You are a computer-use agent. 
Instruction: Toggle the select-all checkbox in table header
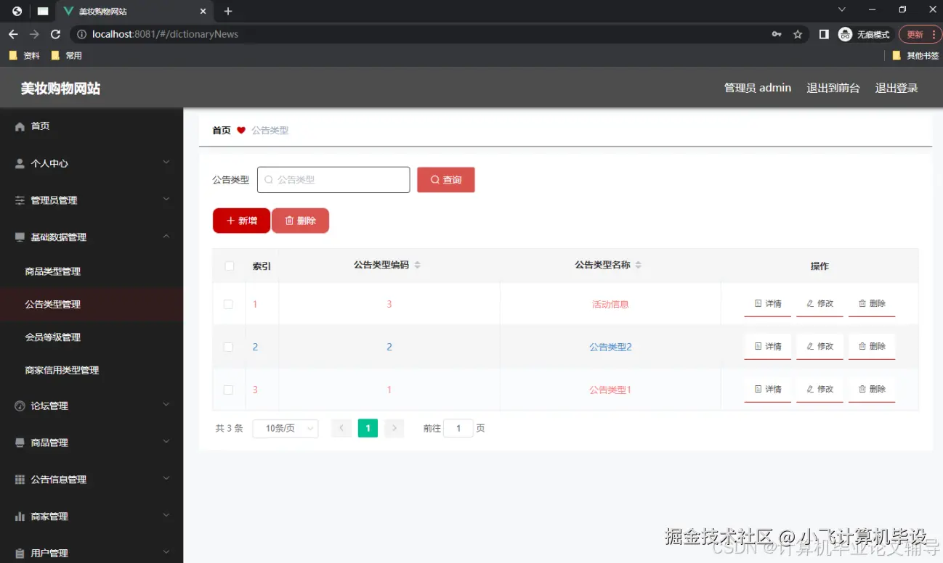[x=229, y=266]
